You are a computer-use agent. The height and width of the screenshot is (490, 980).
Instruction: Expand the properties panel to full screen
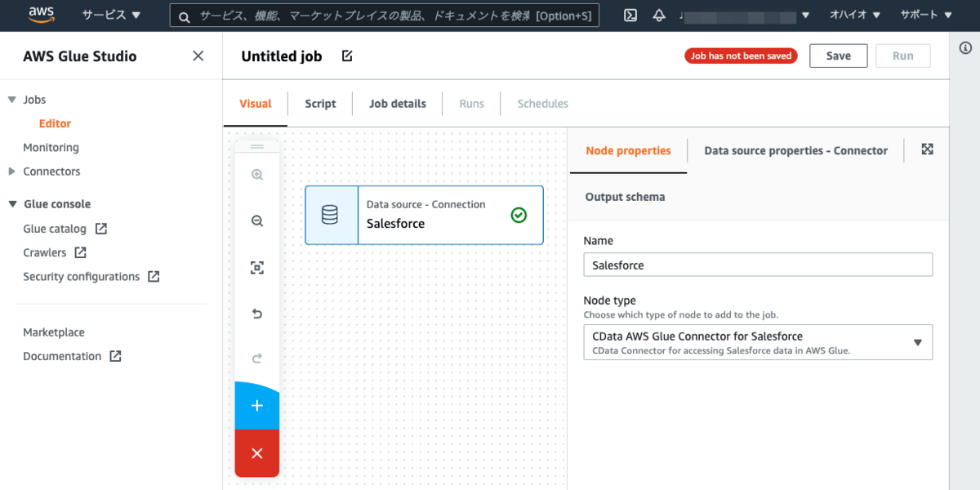[927, 149]
